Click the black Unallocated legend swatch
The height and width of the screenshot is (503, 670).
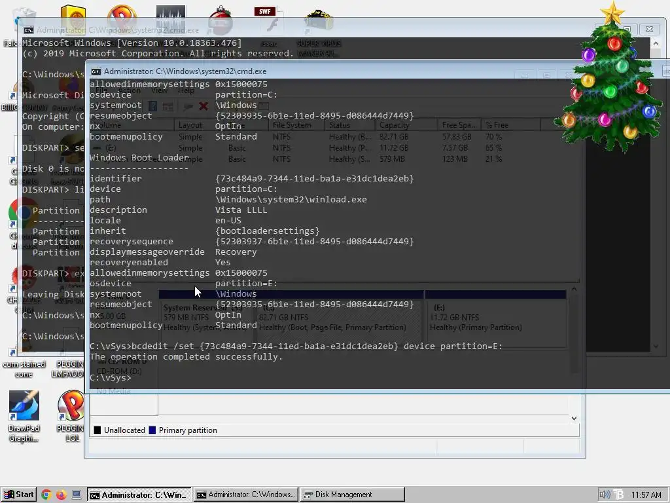[x=97, y=430]
